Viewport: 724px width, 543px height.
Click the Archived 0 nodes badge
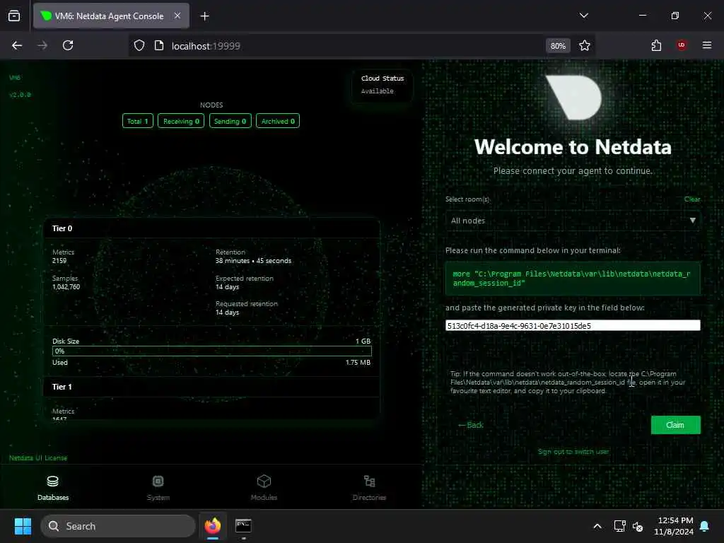point(277,121)
